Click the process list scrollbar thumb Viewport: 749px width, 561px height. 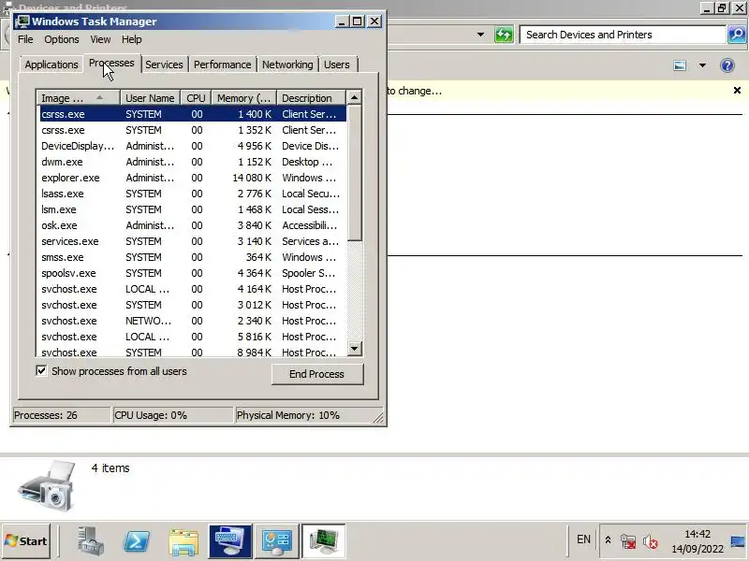click(354, 173)
